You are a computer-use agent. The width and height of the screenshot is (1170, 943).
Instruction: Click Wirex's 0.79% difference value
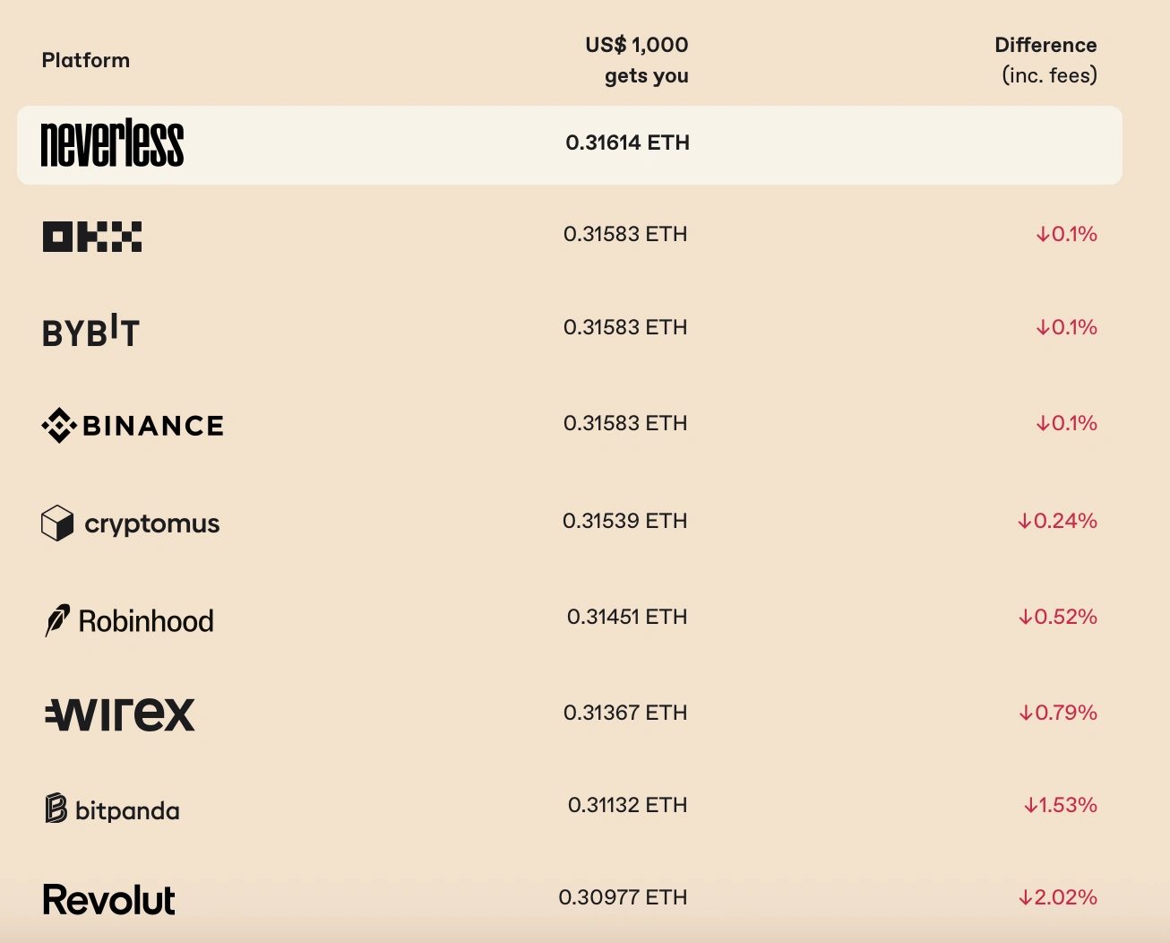[x=1057, y=713]
